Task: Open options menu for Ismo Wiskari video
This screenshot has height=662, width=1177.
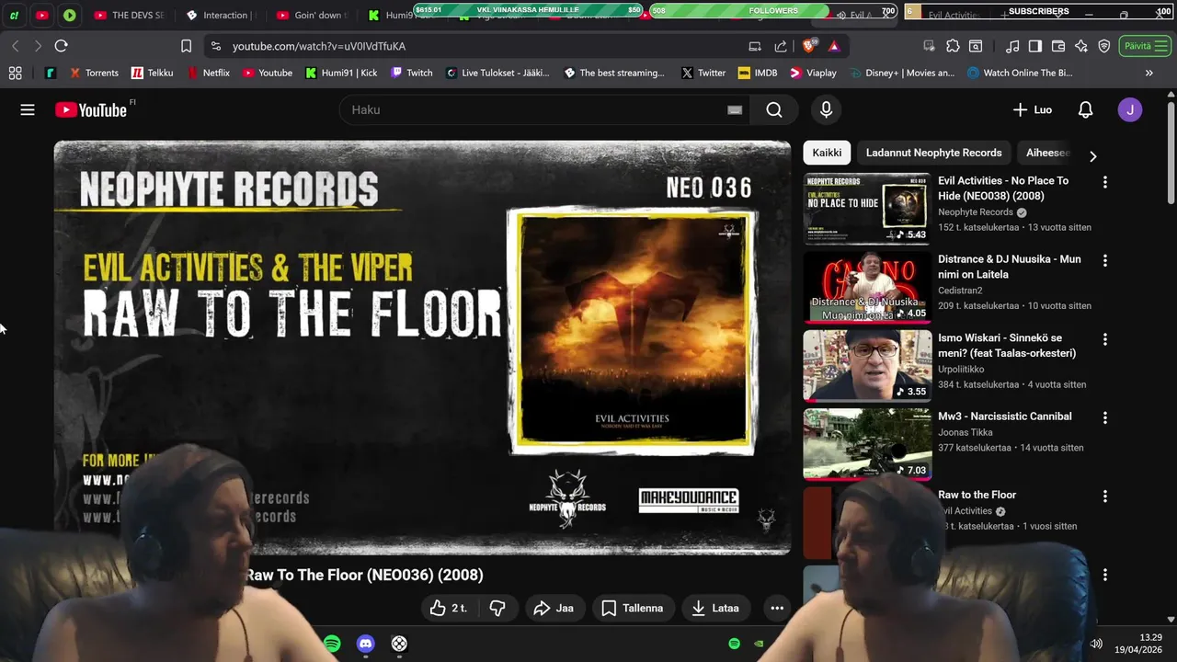Action: click(x=1104, y=339)
